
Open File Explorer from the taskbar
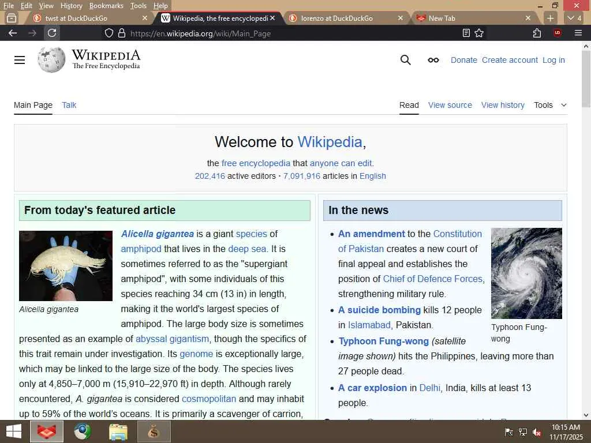click(x=118, y=431)
